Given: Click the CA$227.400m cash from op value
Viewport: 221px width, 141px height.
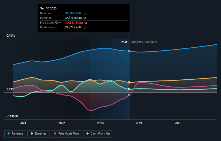Looking at the screenshot, I should click(x=74, y=27).
